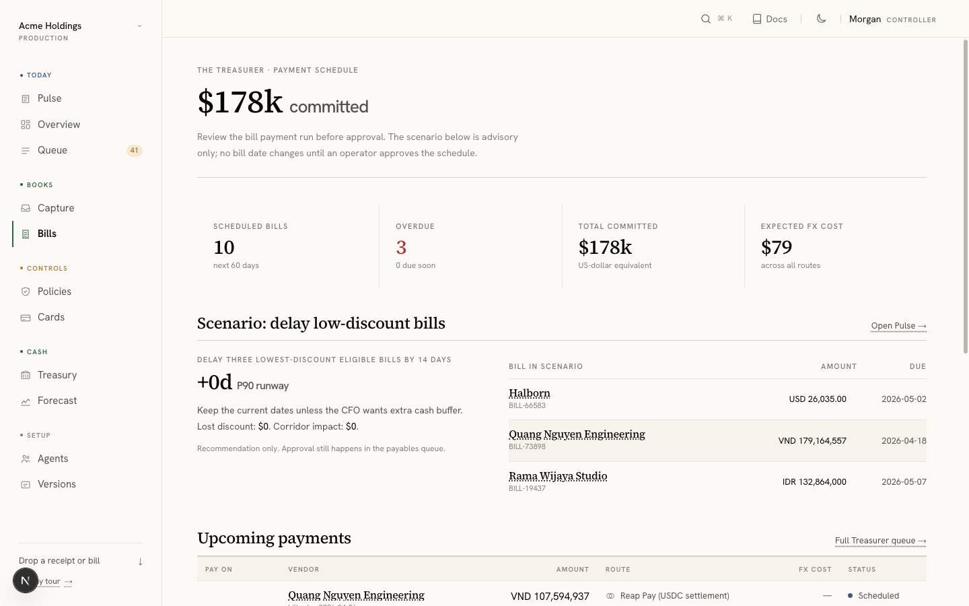
Task: Click the tour link arrow
Action: 68,582
